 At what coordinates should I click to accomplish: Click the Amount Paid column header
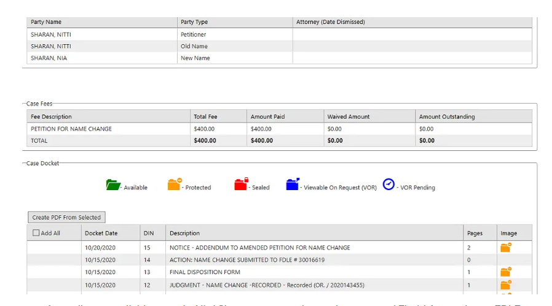pyautogui.click(x=267, y=117)
